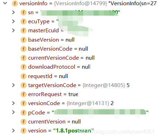Click the field icon beside errorRequest
The image size is (157, 138).
(x=24, y=94)
